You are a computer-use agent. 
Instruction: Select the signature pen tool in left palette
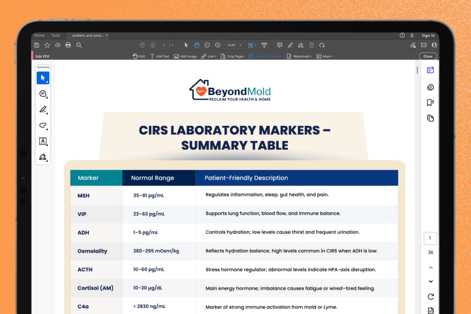coord(43,157)
